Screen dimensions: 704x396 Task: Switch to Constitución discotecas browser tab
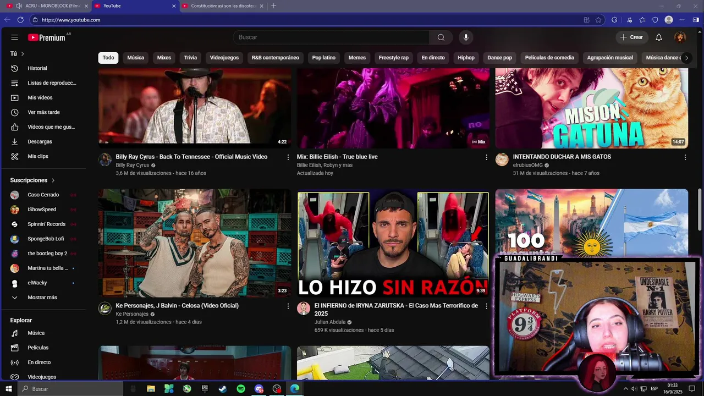click(x=223, y=6)
